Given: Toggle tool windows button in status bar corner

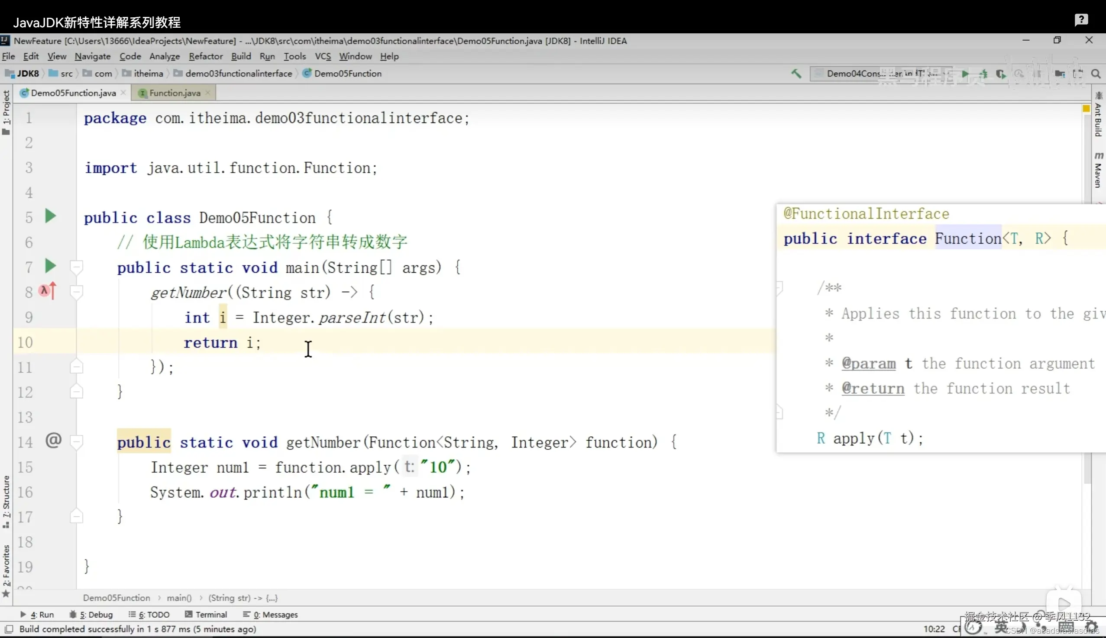Looking at the screenshot, I should [9, 629].
